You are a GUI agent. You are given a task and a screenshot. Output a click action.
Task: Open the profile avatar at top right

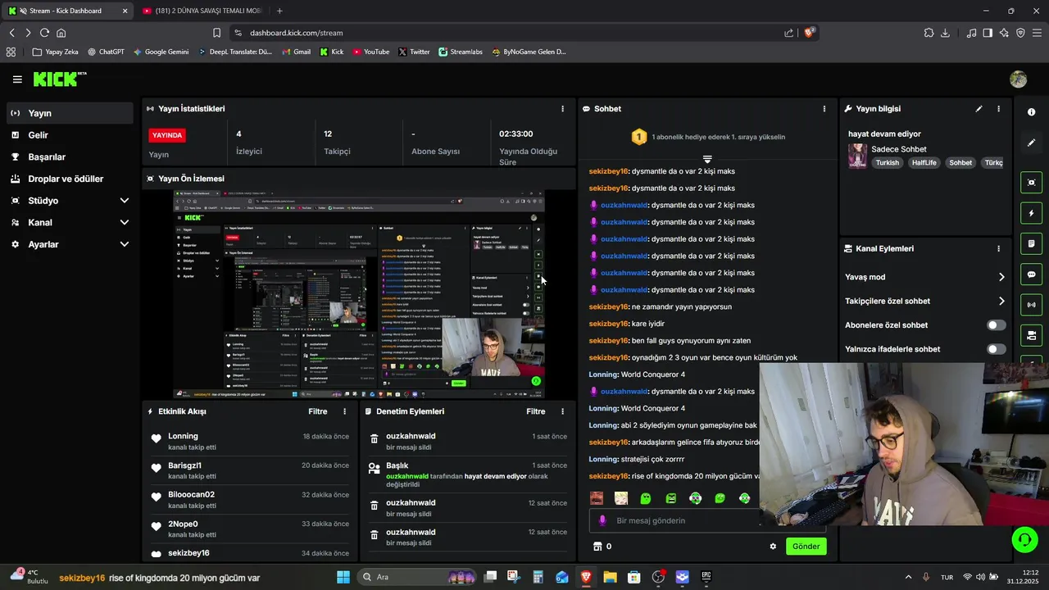coord(1018,79)
